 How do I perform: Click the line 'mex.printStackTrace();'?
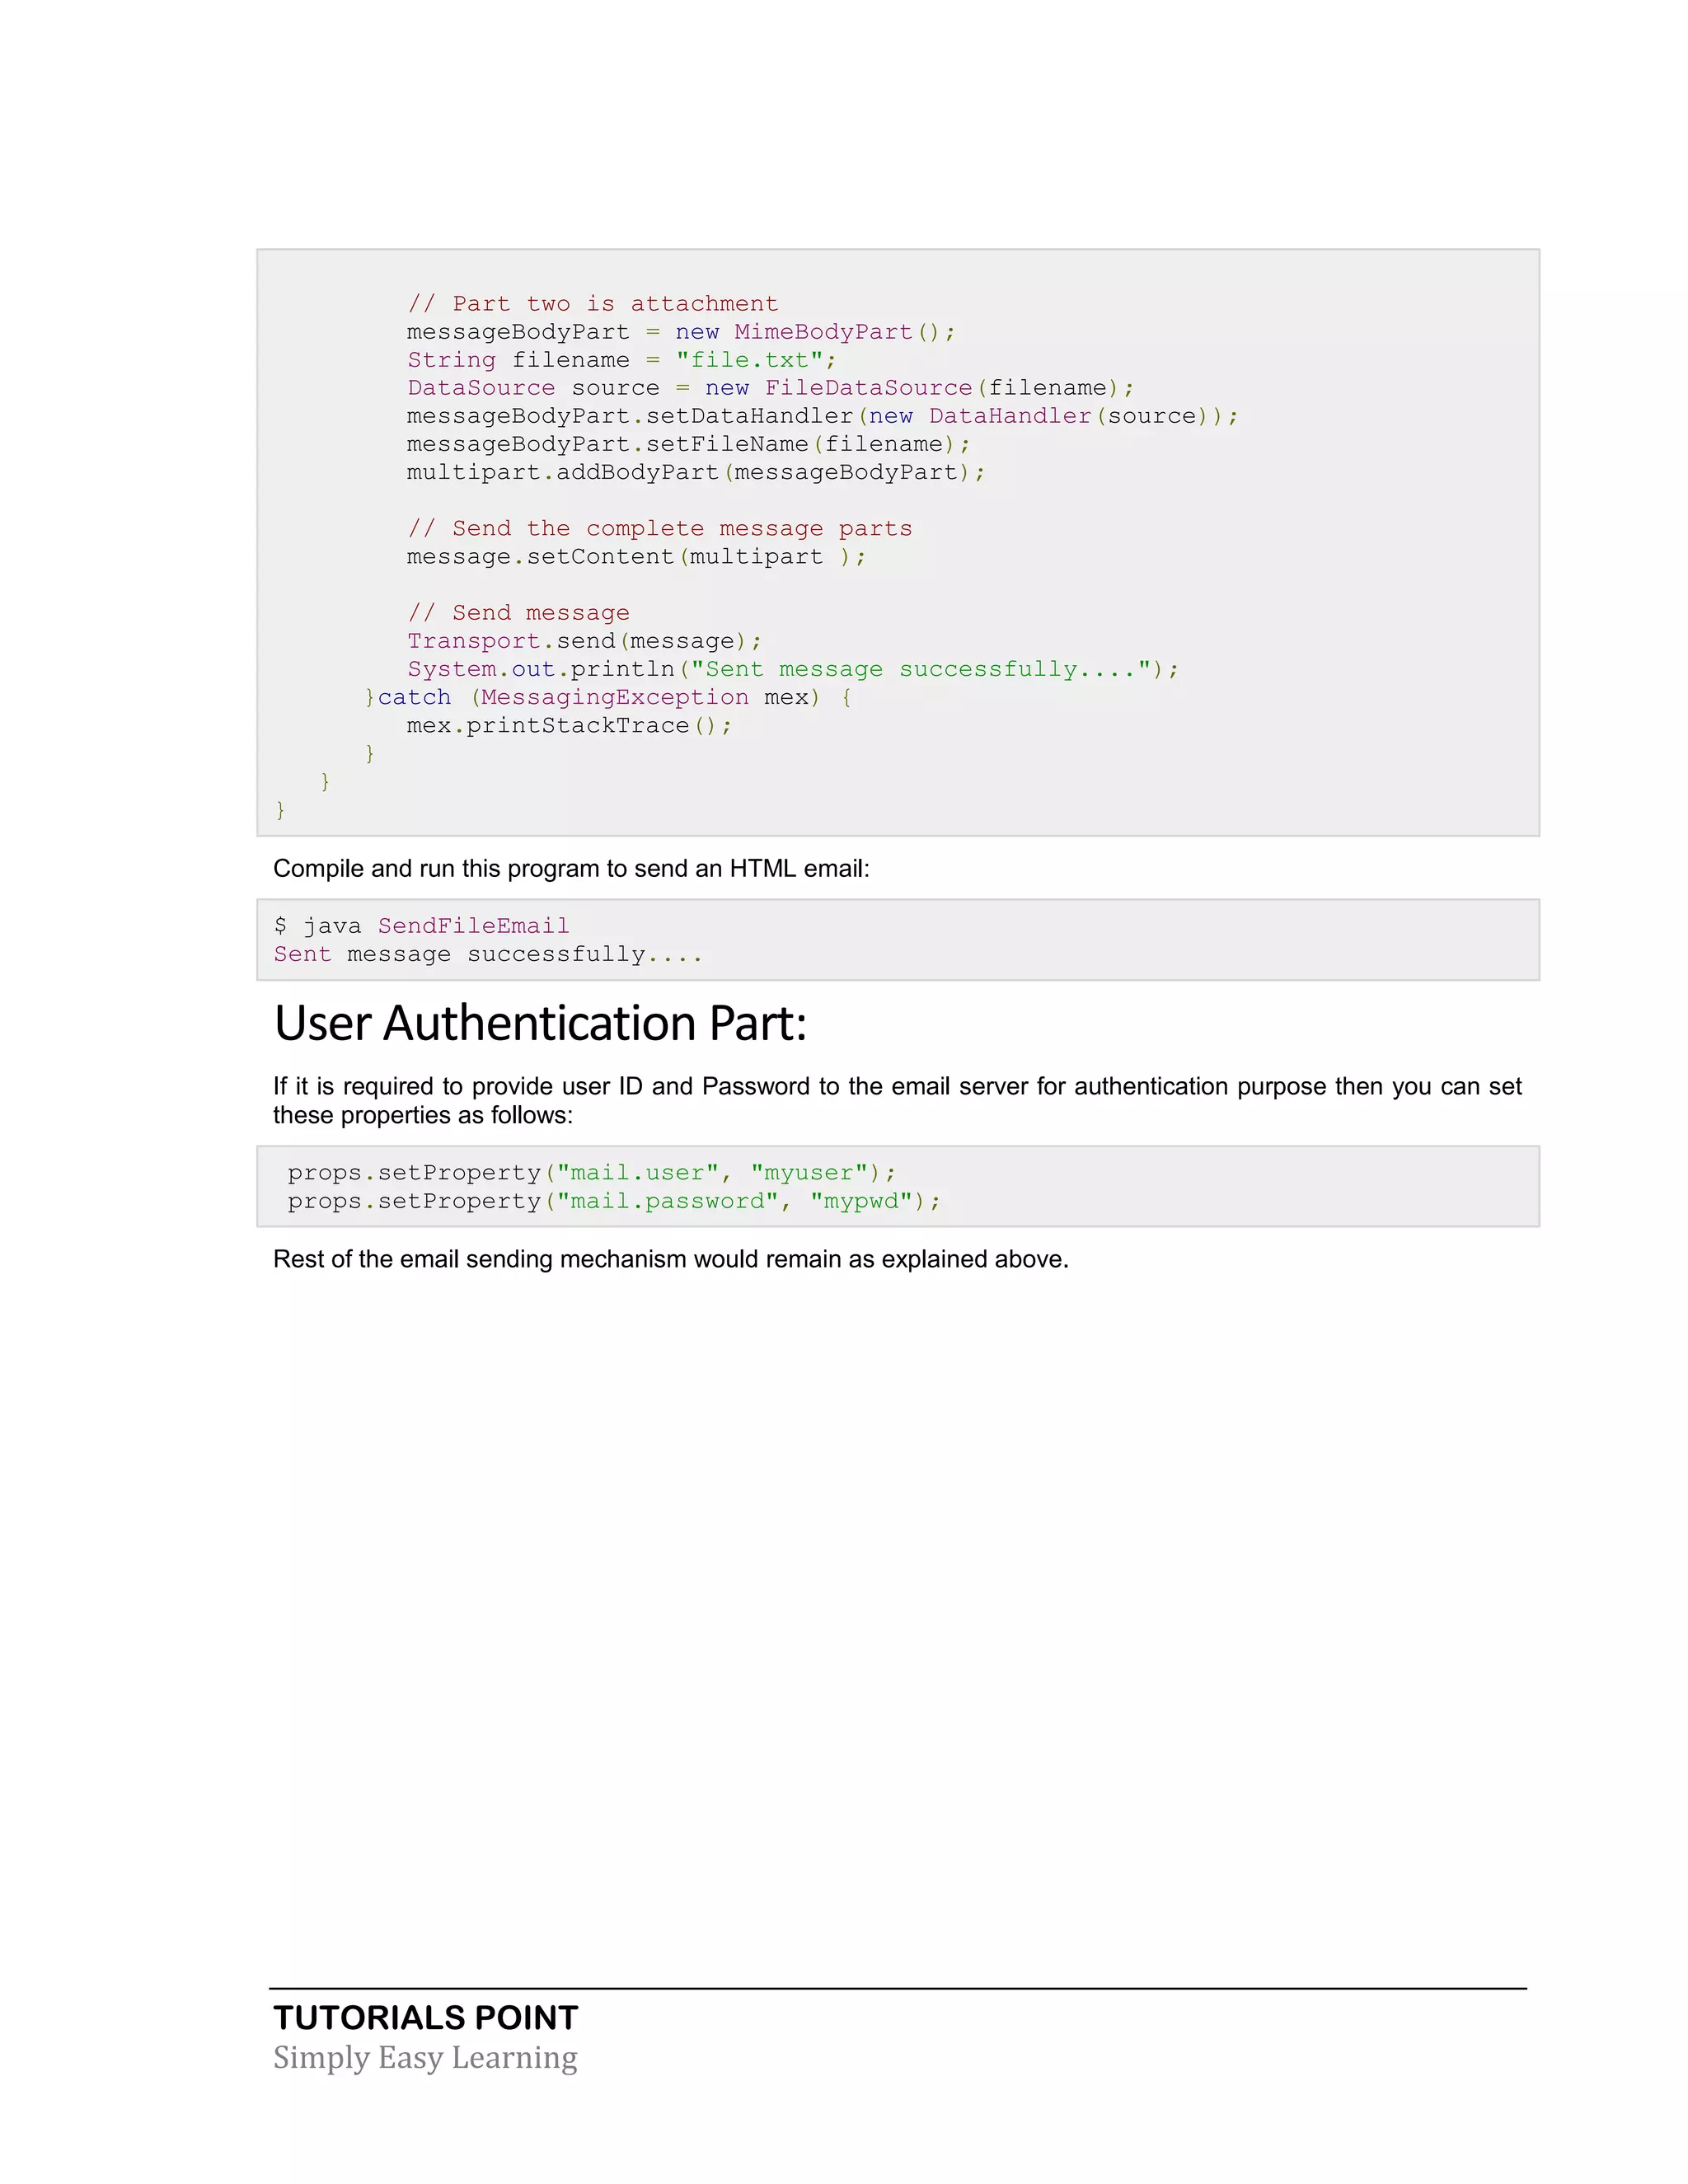[x=569, y=725]
